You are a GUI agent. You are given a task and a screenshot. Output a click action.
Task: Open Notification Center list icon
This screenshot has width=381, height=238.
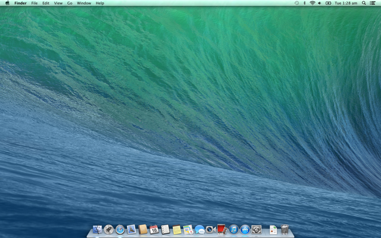pyautogui.click(x=373, y=3)
